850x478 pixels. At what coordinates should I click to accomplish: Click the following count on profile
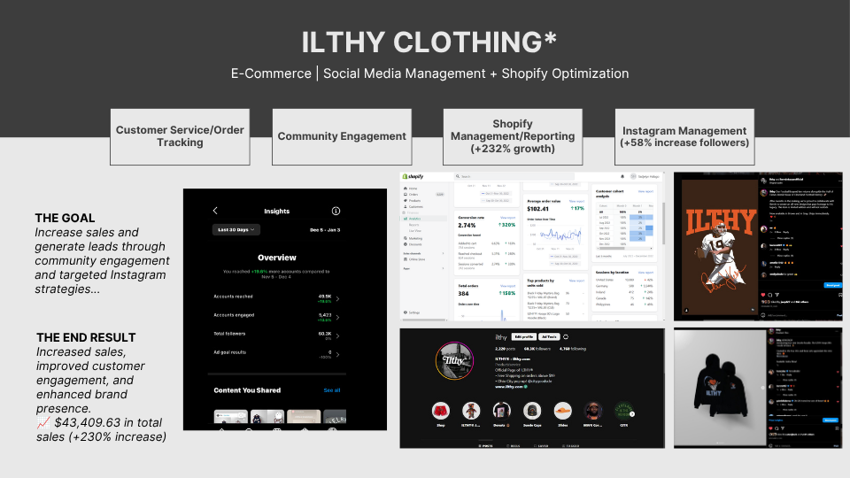[573, 349]
